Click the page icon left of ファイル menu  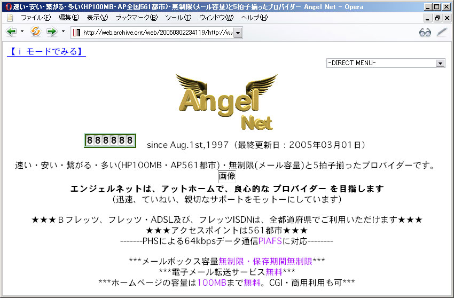point(10,18)
